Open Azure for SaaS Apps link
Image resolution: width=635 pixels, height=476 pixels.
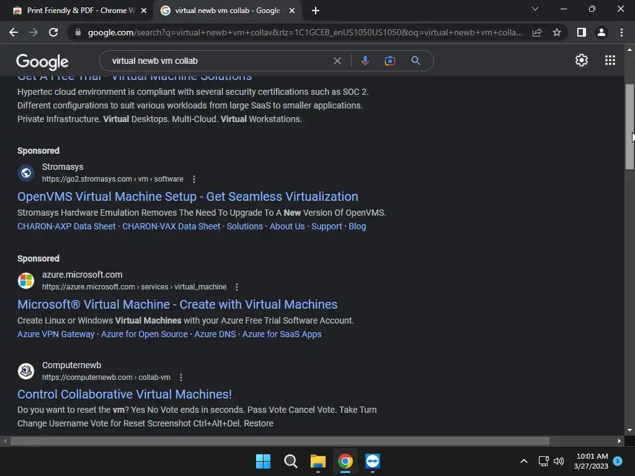click(x=282, y=334)
